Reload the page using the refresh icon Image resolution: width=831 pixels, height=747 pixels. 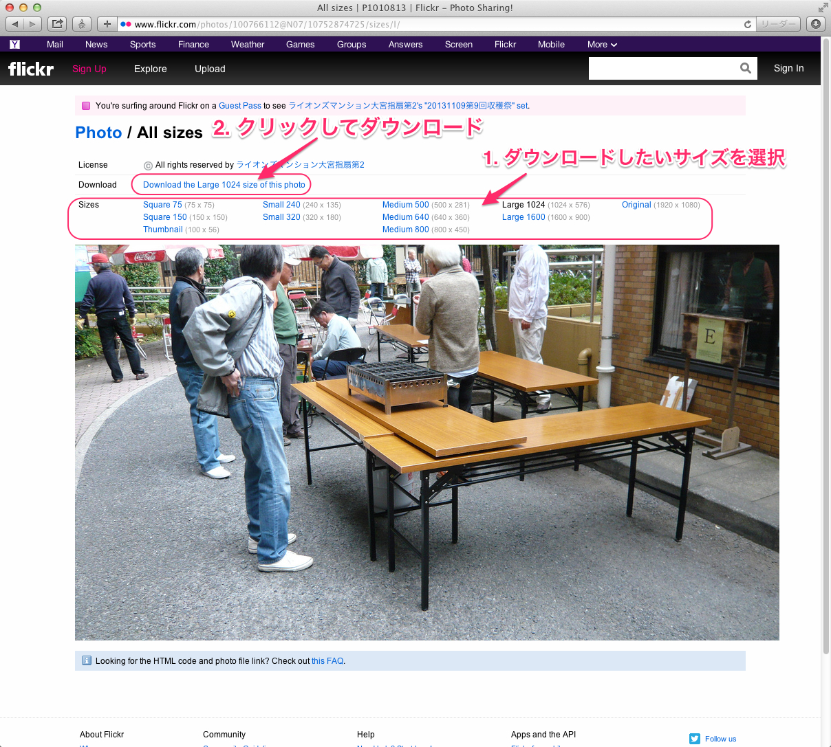click(748, 23)
